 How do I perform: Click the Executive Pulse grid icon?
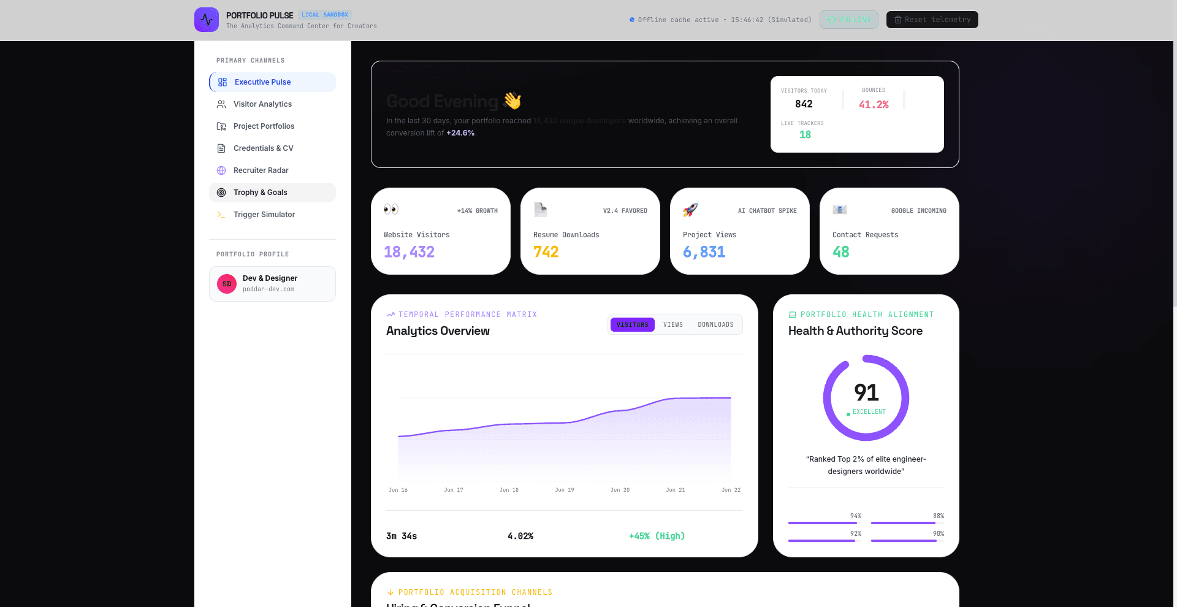(x=223, y=82)
